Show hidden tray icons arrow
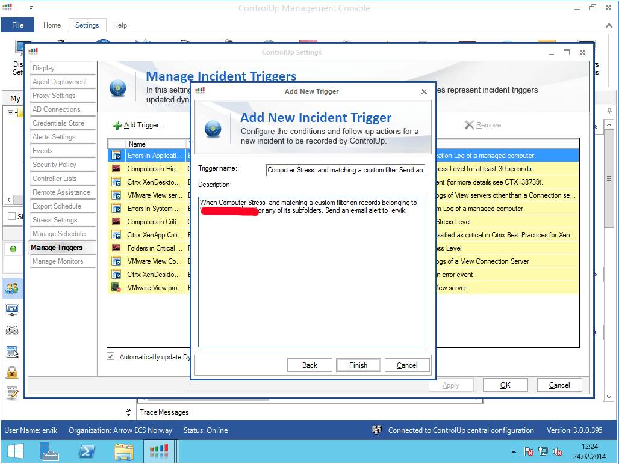Image resolution: width=619 pixels, height=464 pixels. (x=514, y=451)
